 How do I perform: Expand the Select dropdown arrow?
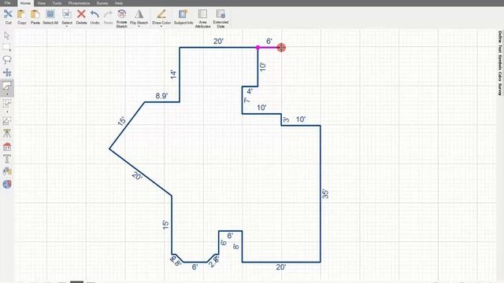pos(67,26)
